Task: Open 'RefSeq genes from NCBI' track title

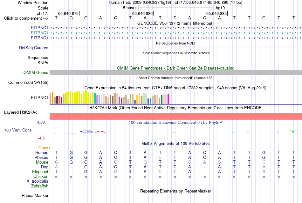Action: click(175, 43)
